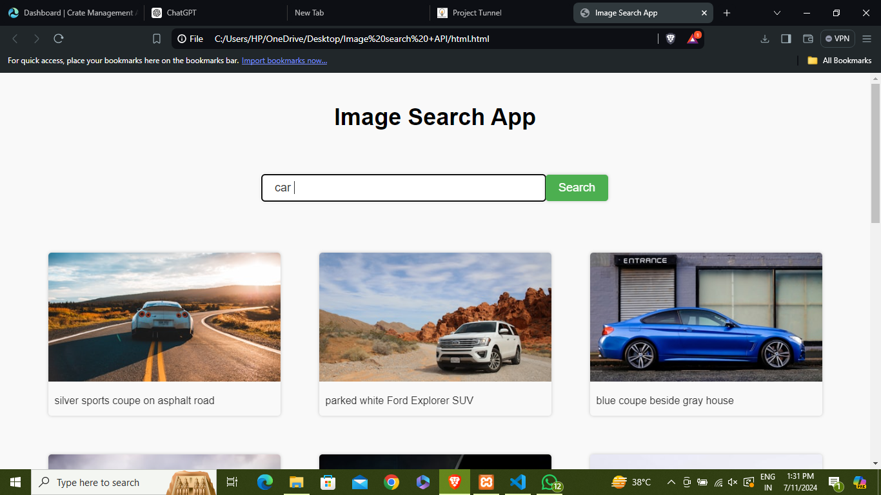This screenshot has width=881, height=495.
Task: Reload the page with the refresh icon
Action: pyautogui.click(x=59, y=39)
